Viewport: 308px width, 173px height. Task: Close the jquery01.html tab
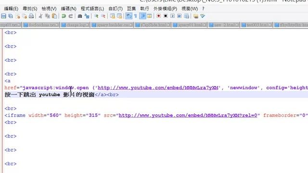(x=205, y=25)
